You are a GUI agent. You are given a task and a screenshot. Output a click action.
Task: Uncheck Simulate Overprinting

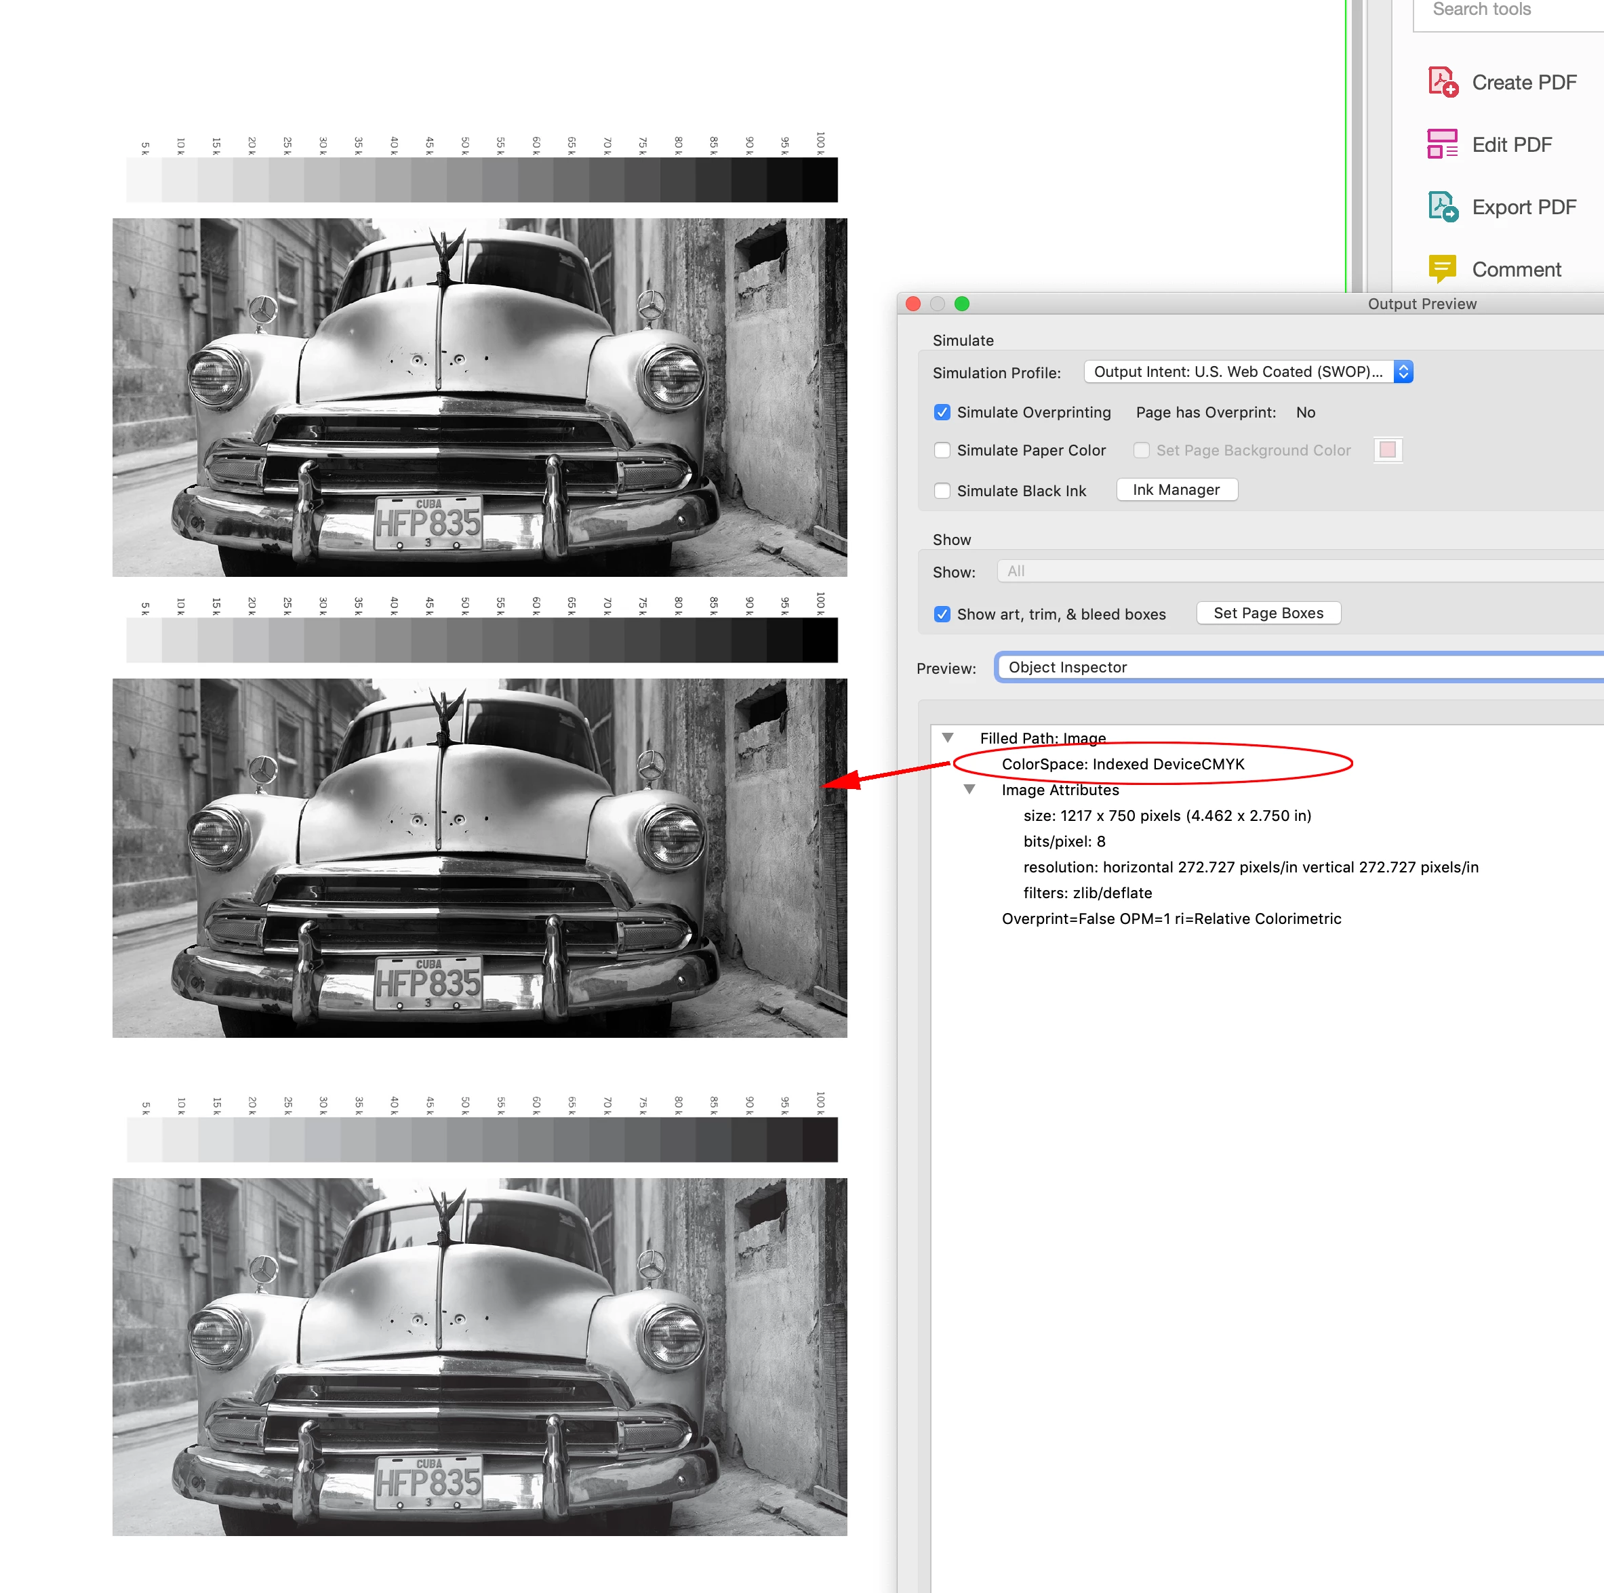pyautogui.click(x=942, y=413)
